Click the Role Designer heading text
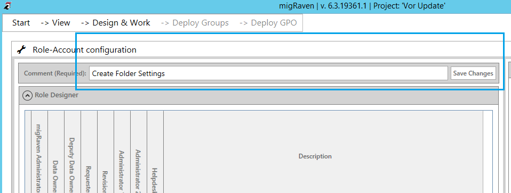511x193 pixels. tap(57, 95)
